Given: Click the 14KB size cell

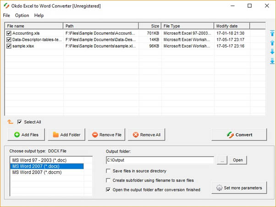Looking at the screenshot, I should [x=154, y=40].
